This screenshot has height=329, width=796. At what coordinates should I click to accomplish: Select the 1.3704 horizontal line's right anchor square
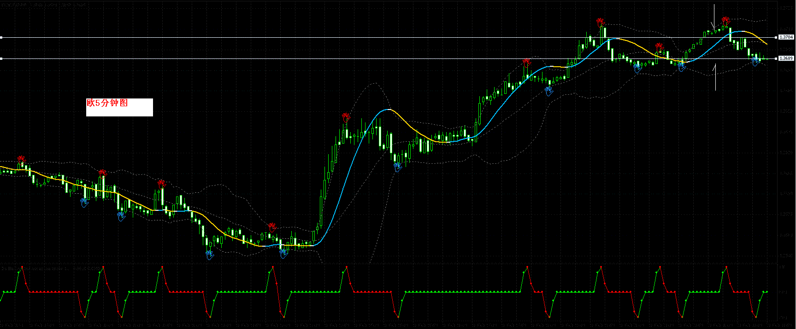click(776, 37)
